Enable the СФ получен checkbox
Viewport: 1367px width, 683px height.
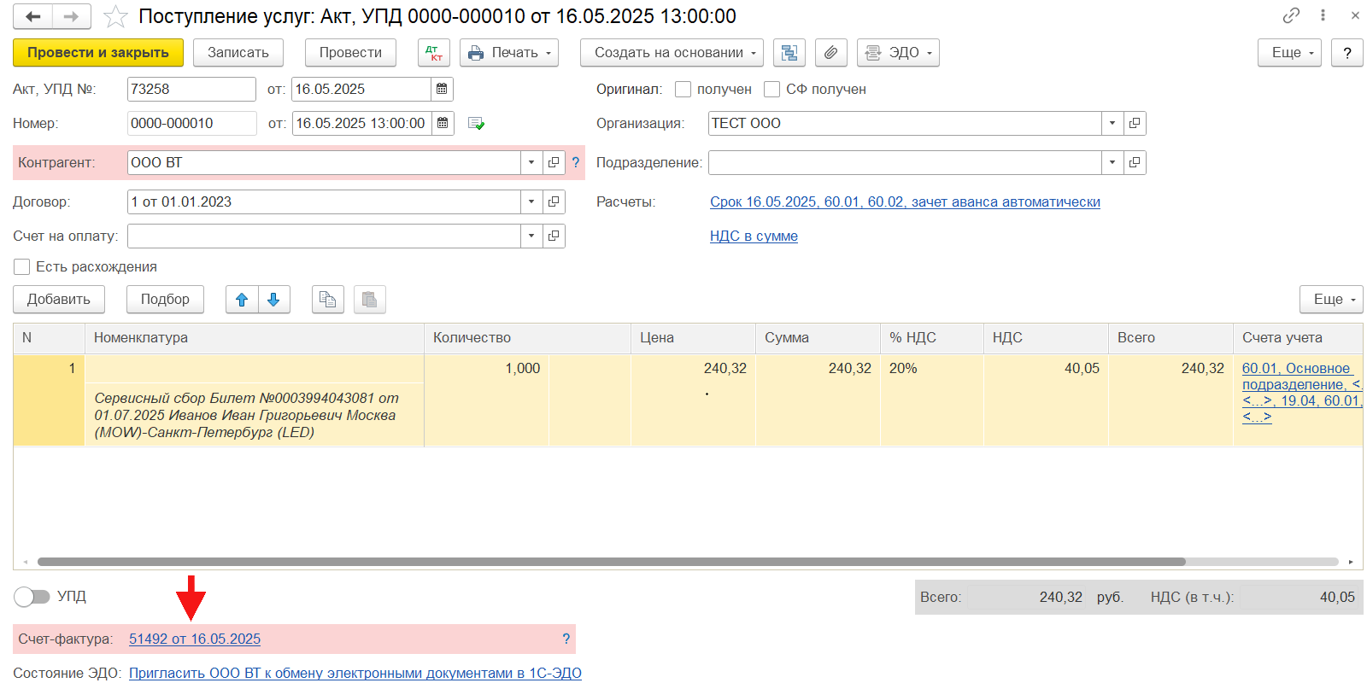tap(772, 89)
